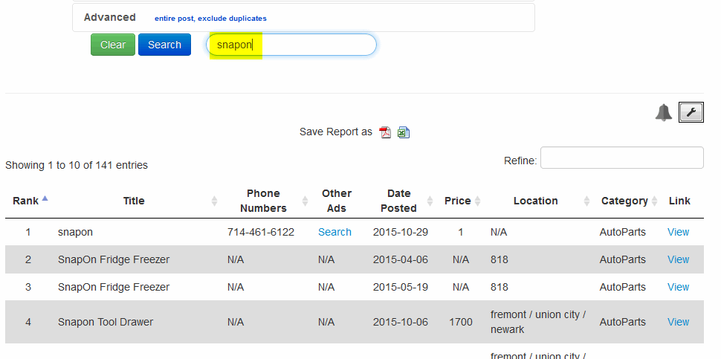Click the blue Search button

(164, 45)
